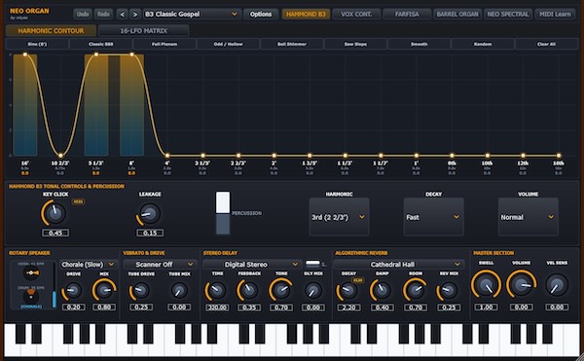Click the 16th harmonic curve point

(559, 155)
